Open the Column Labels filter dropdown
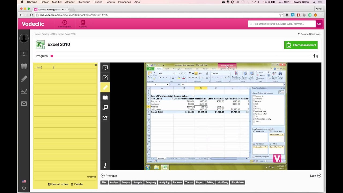This screenshot has width=343, height=193. 193,96
